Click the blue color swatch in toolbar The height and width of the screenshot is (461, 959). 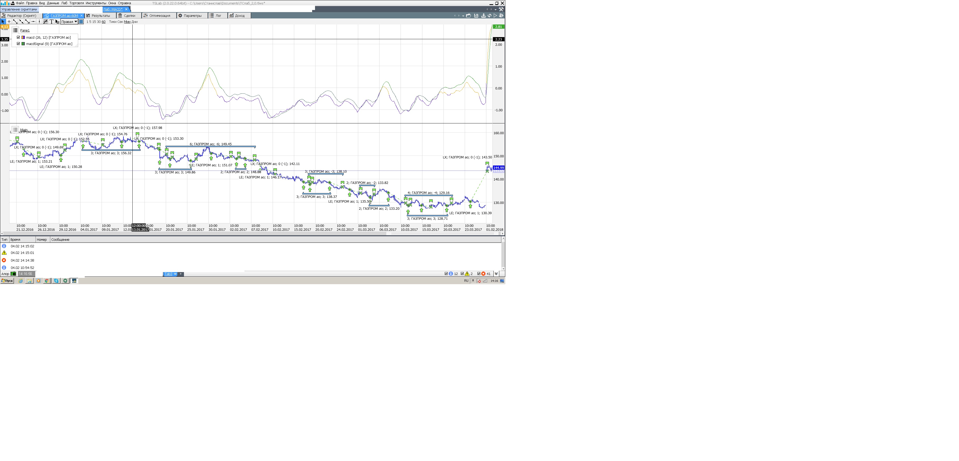coord(81,22)
